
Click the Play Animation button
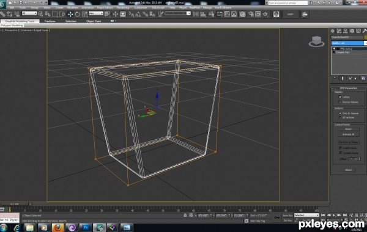click(x=334, y=215)
